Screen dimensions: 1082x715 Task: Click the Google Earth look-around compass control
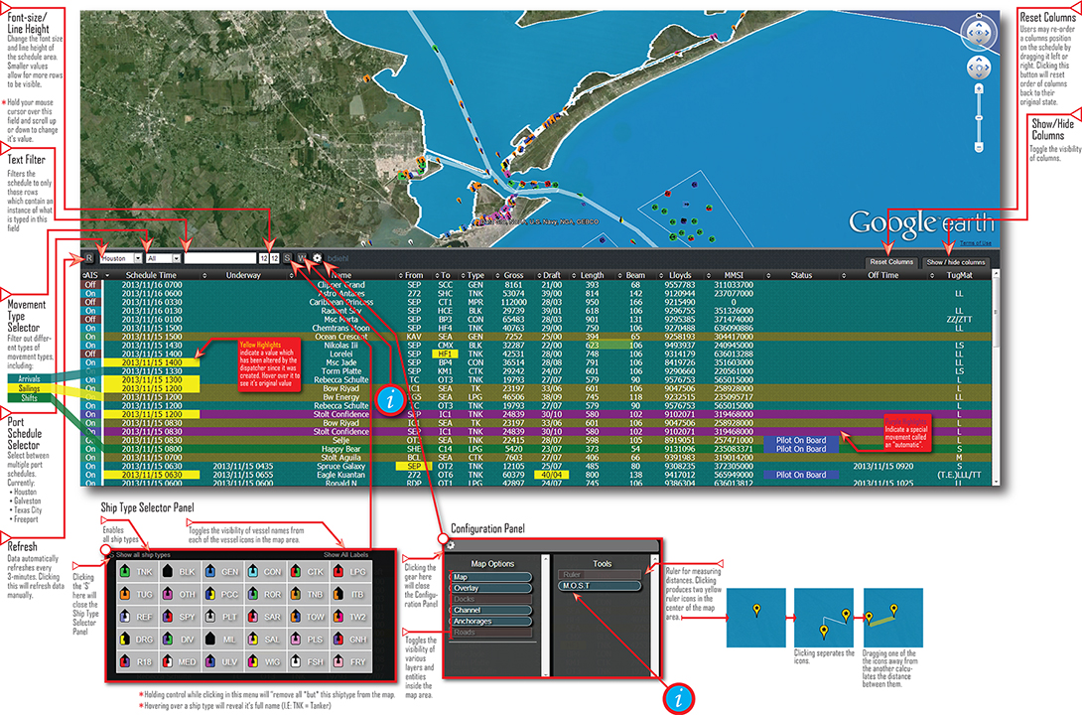[979, 33]
